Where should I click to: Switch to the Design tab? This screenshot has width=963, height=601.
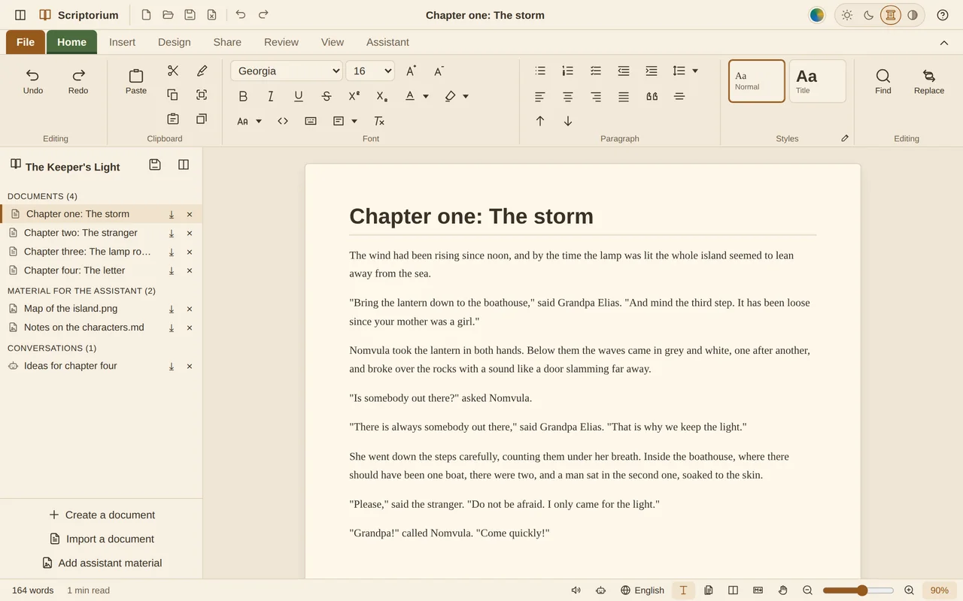[x=174, y=42]
